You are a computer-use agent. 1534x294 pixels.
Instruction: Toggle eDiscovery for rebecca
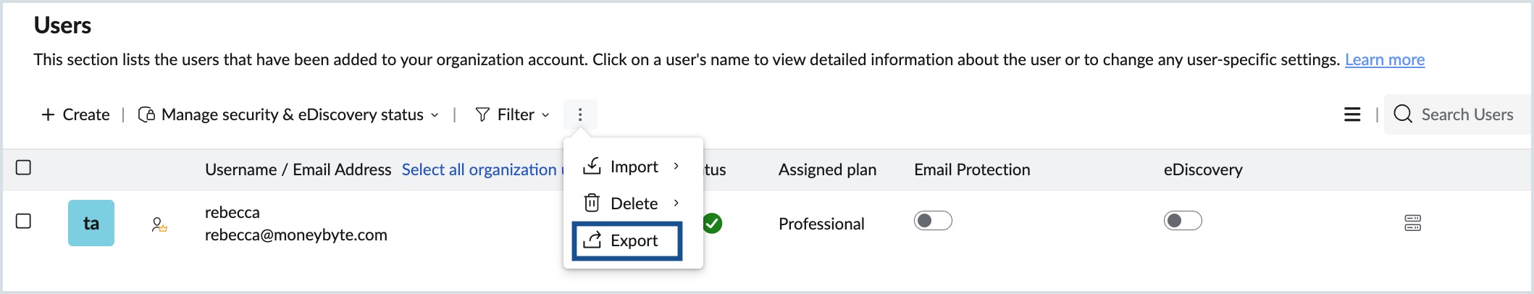1183,220
